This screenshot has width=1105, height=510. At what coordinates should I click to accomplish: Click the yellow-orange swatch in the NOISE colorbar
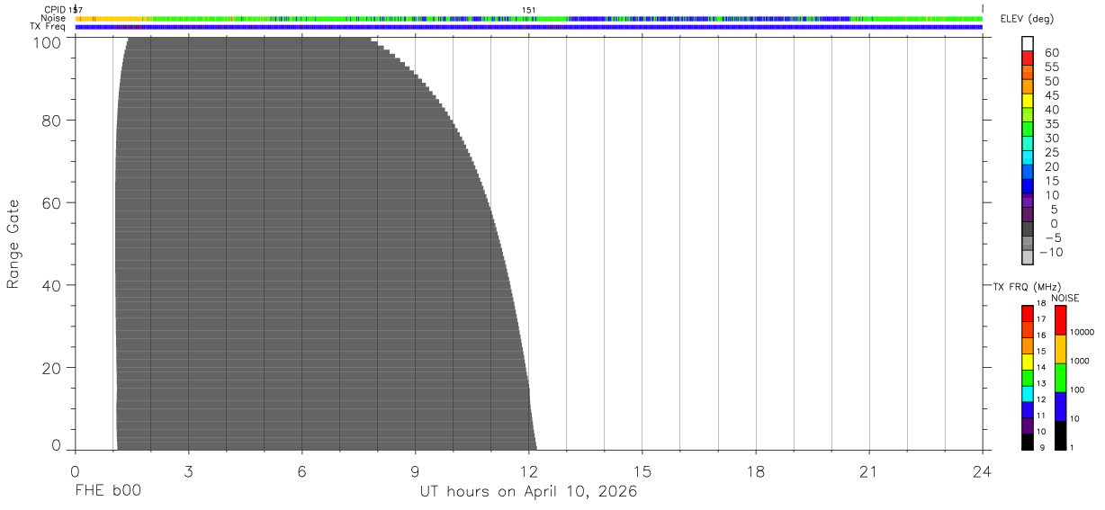click(x=1059, y=349)
